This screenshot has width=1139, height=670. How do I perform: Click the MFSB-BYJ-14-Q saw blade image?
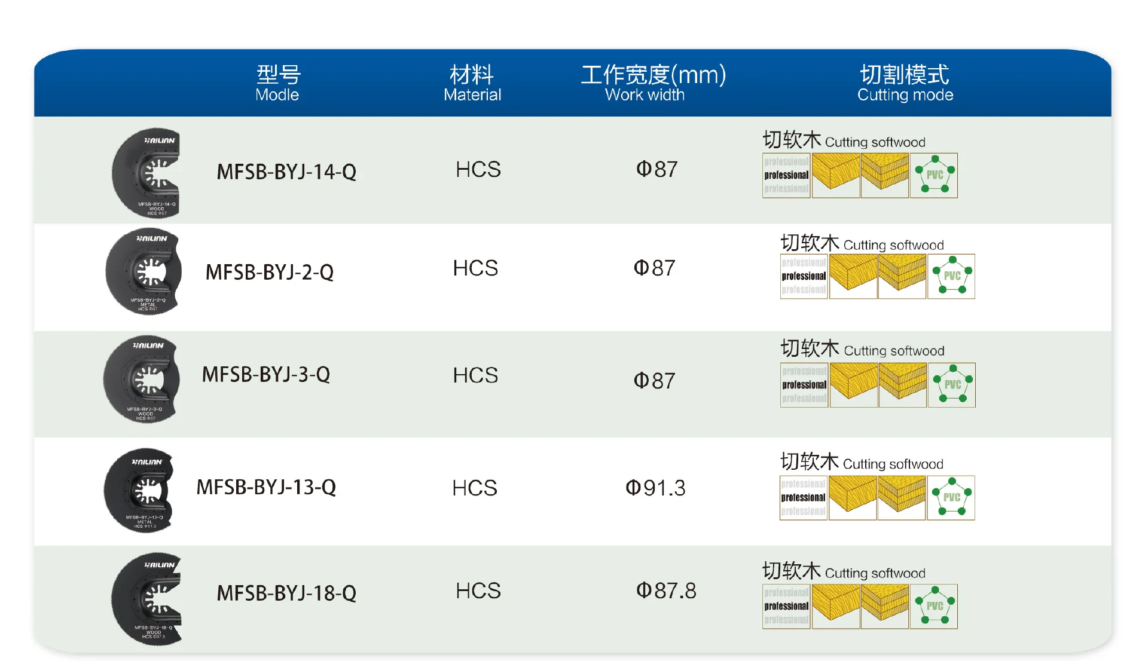(x=146, y=173)
